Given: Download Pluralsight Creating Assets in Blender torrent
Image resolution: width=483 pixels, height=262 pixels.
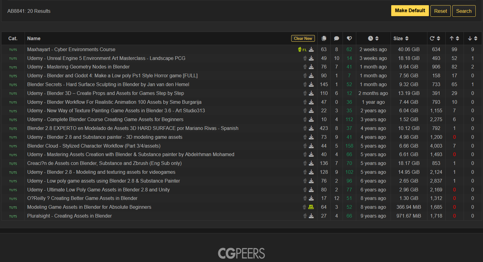Looking at the screenshot, I should (311, 216).
